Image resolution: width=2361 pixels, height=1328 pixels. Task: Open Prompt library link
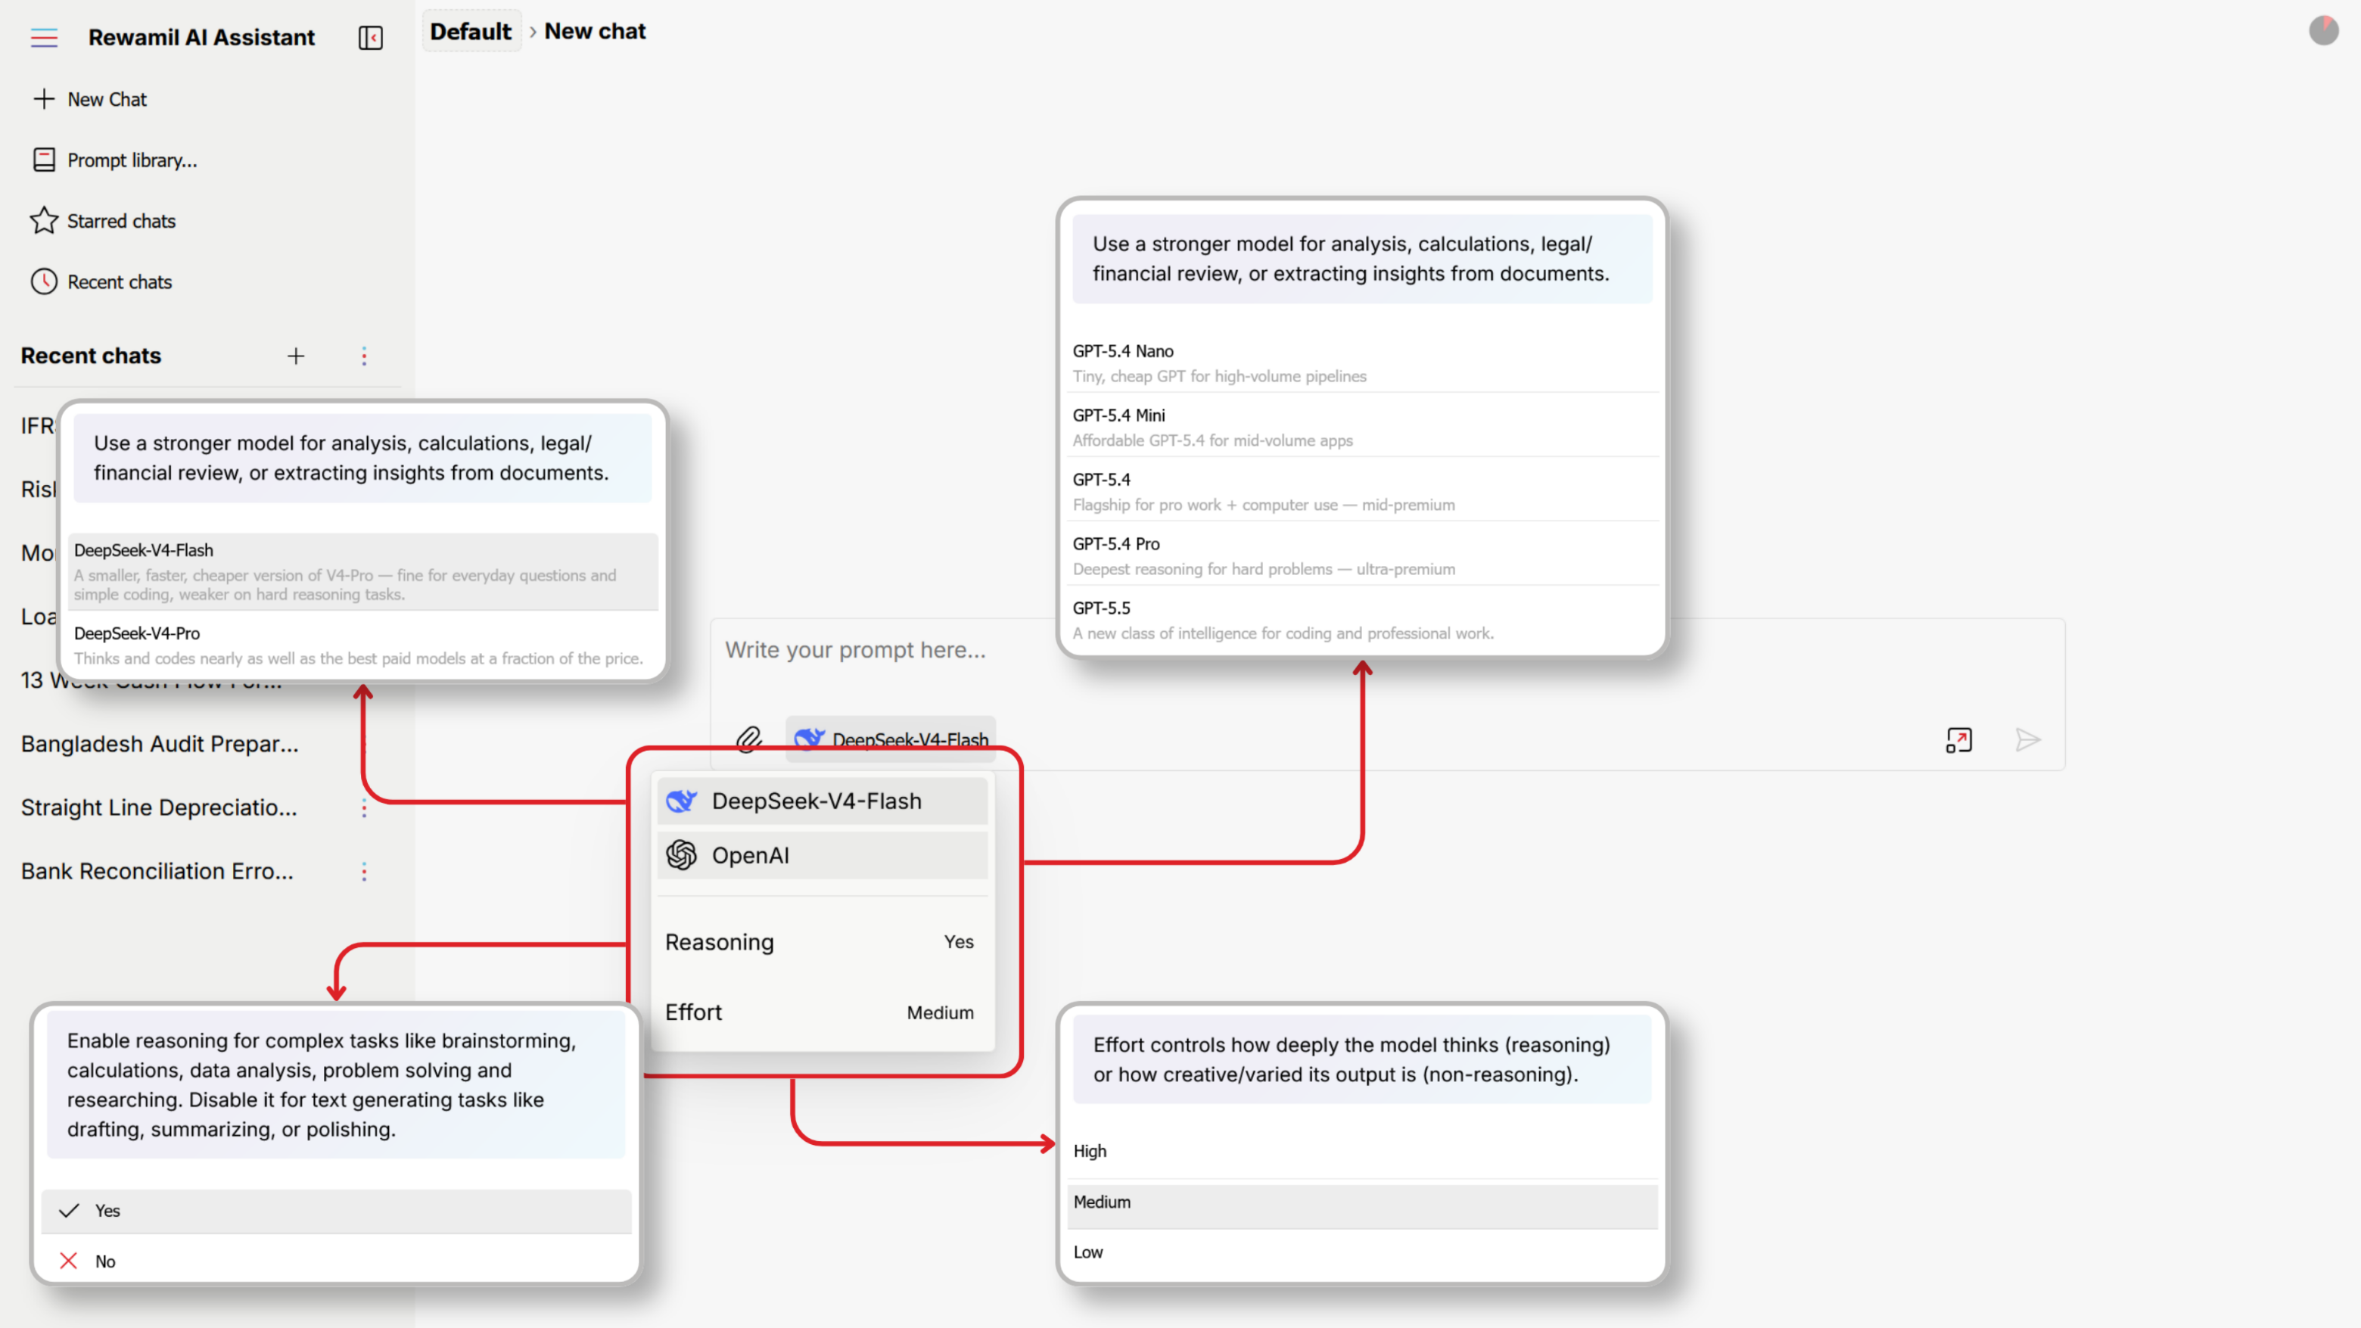pyautogui.click(x=132, y=160)
